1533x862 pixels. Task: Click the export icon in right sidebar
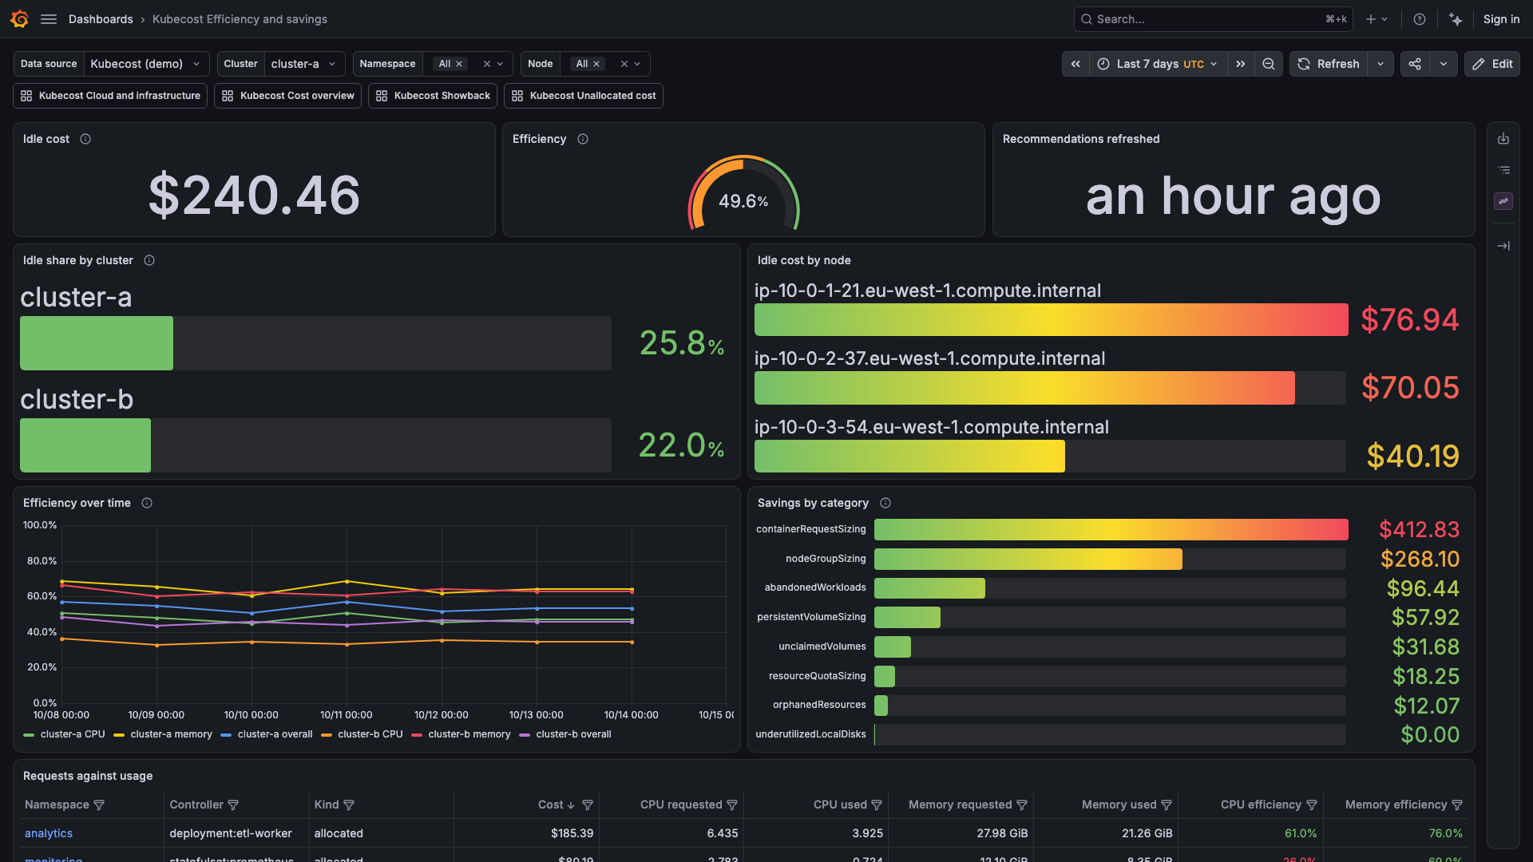pyautogui.click(x=1503, y=139)
